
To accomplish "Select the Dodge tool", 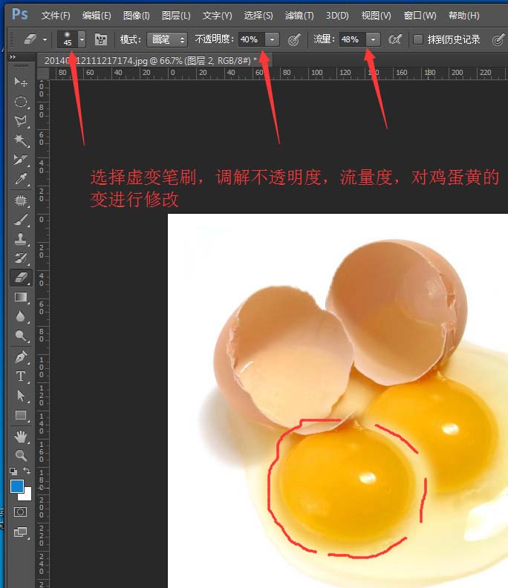I will pyautogui.click(x=21, y=336).
